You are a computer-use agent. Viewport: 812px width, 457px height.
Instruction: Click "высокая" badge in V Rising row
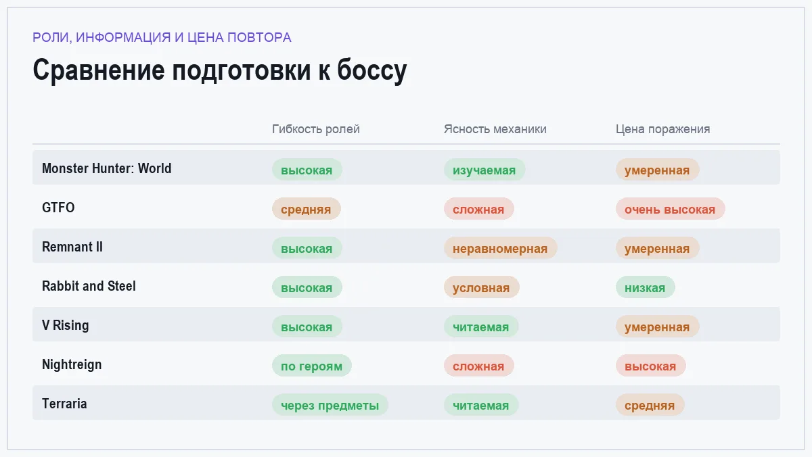coord(307,327)
